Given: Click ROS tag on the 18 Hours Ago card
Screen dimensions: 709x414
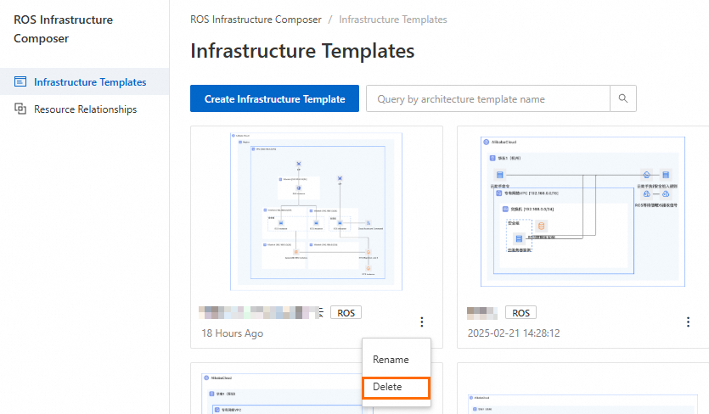Looking at the screenshot, I should (x=346, y=313).
